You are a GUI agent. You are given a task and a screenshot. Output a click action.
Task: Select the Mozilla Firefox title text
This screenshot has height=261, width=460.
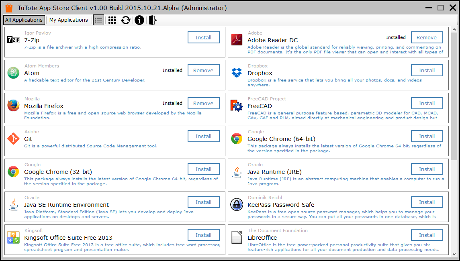coord(44,106)
